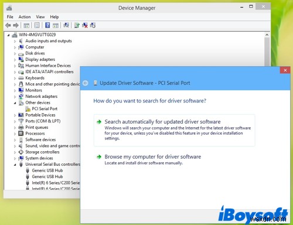Click the warning icon beside PCI Serial Port
The width and height of the screenshot is (293, 225).
click(28, 109)
